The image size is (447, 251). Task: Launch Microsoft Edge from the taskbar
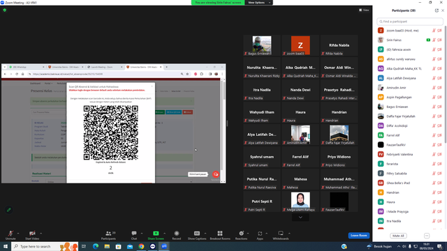[96, 246]
